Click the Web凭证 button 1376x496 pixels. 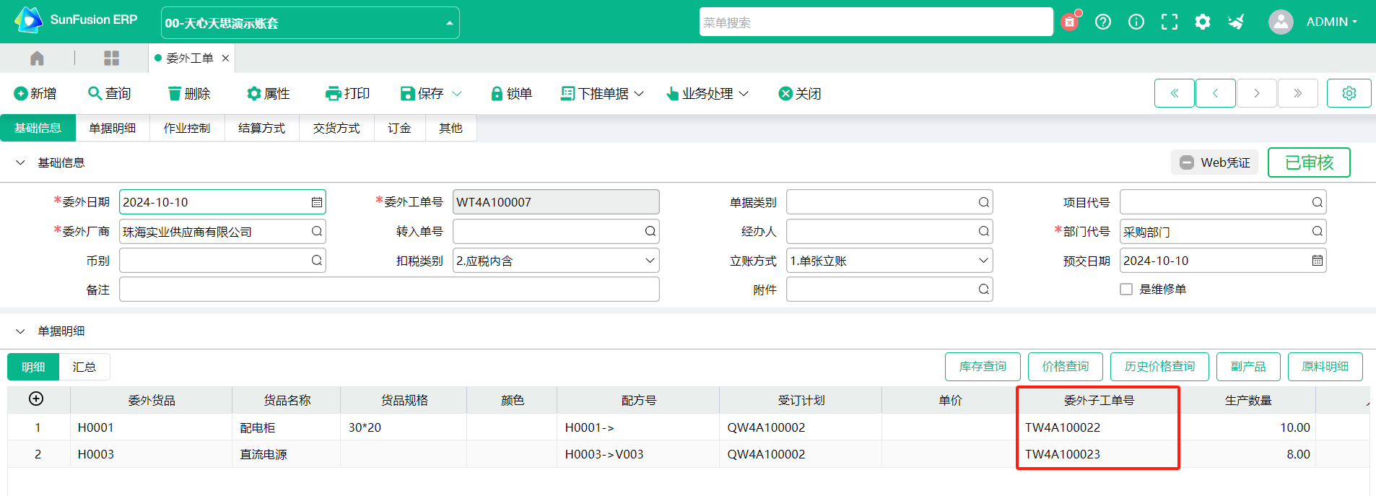click(1214, 162)
